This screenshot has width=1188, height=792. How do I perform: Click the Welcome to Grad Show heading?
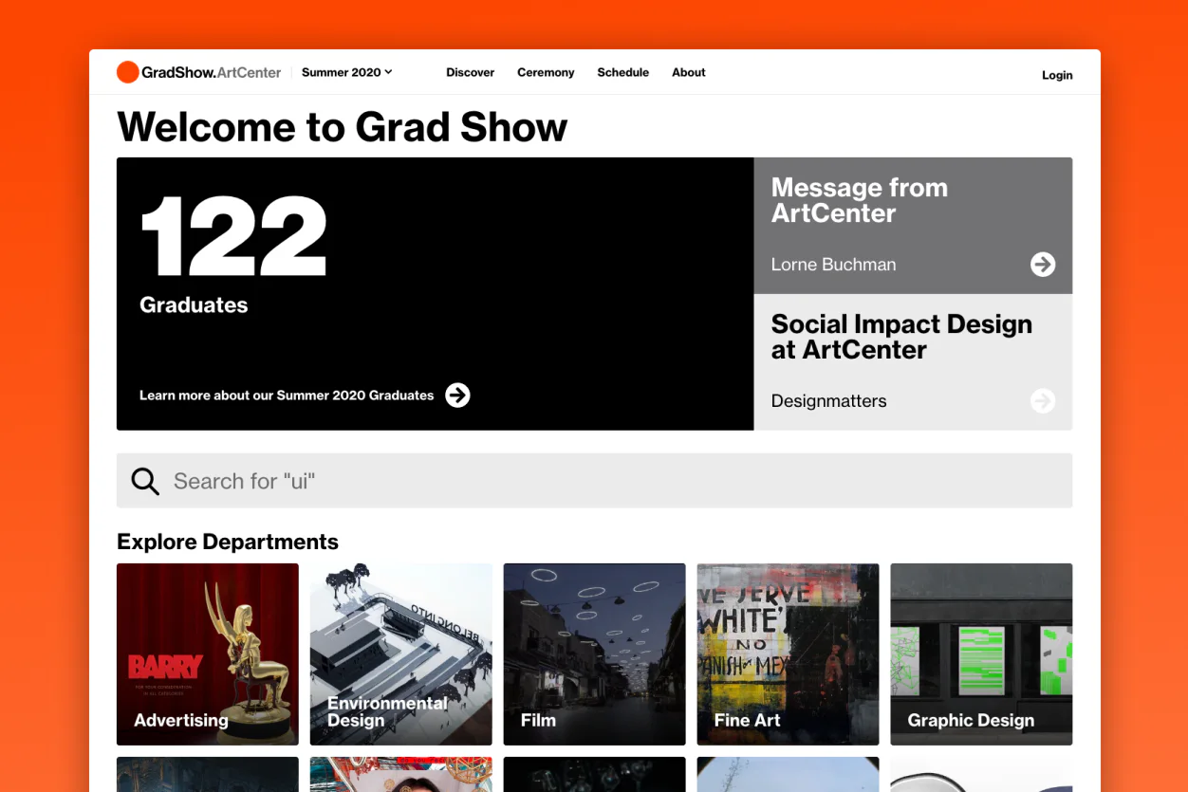click(343, 126)
